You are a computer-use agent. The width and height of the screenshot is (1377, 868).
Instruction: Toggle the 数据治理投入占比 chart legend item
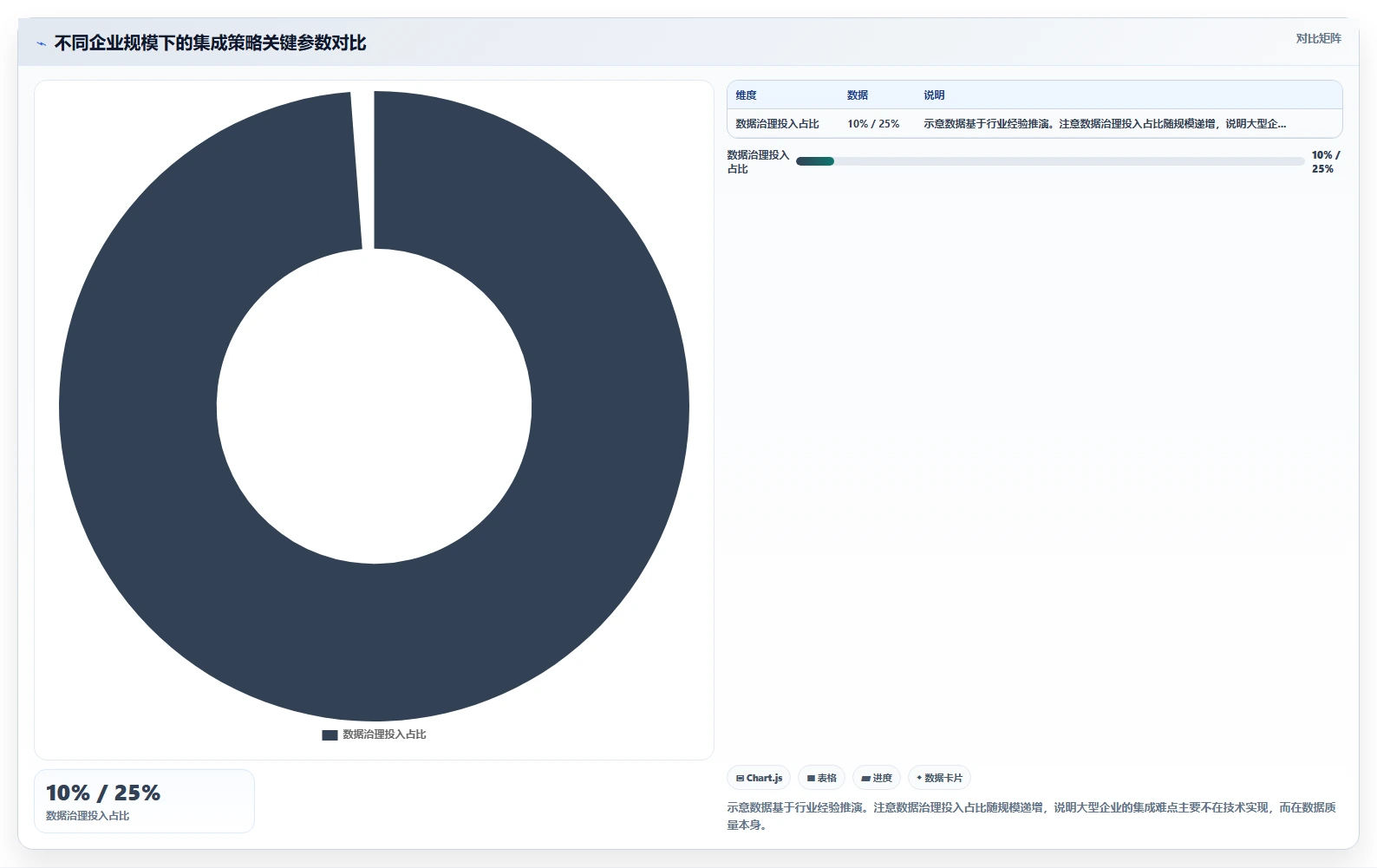374,734
